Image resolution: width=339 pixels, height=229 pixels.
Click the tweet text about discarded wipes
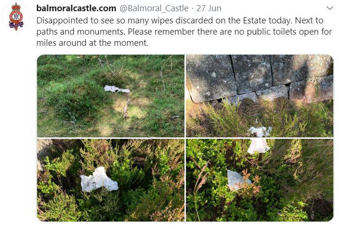[184, 31]
